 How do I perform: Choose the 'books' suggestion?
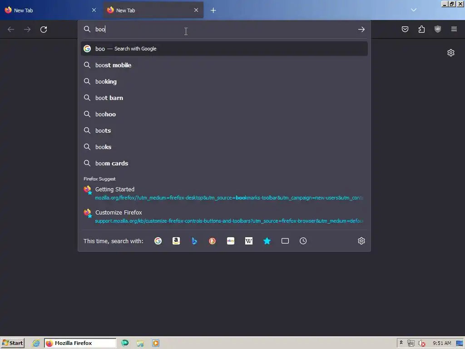(224, 147)
